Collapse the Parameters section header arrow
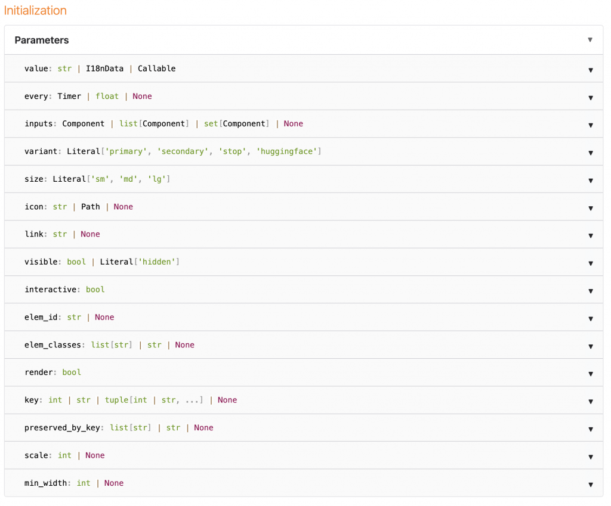The height and width of the screenshot is (506, 611). (590, 40)
